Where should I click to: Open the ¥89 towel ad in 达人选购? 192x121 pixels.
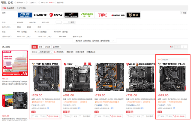15,63
